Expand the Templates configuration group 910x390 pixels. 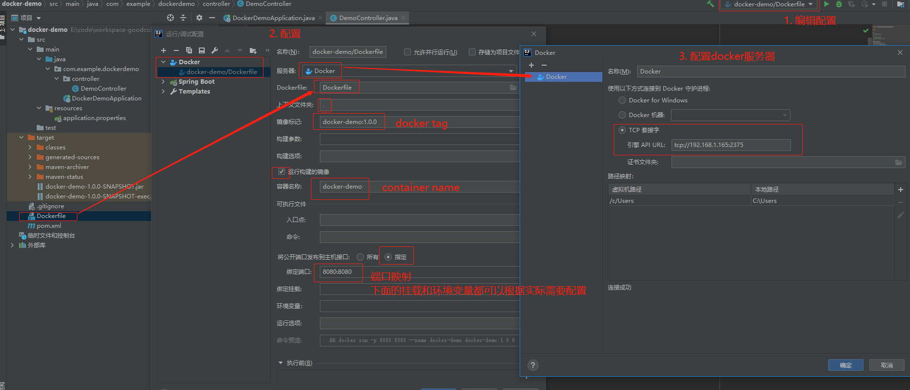click(164, 92)
